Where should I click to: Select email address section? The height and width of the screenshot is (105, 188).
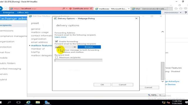click(x=39, y=42)
